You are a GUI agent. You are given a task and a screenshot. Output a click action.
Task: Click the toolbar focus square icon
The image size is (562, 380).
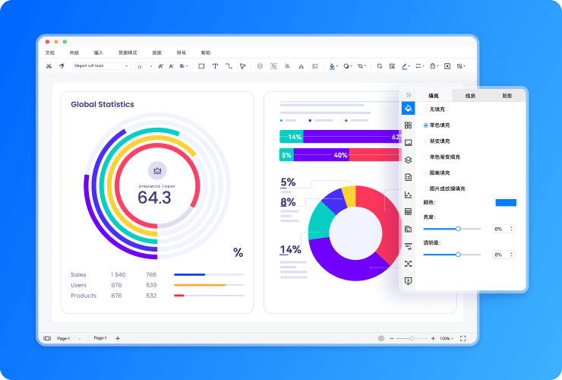tap(447, 66)
